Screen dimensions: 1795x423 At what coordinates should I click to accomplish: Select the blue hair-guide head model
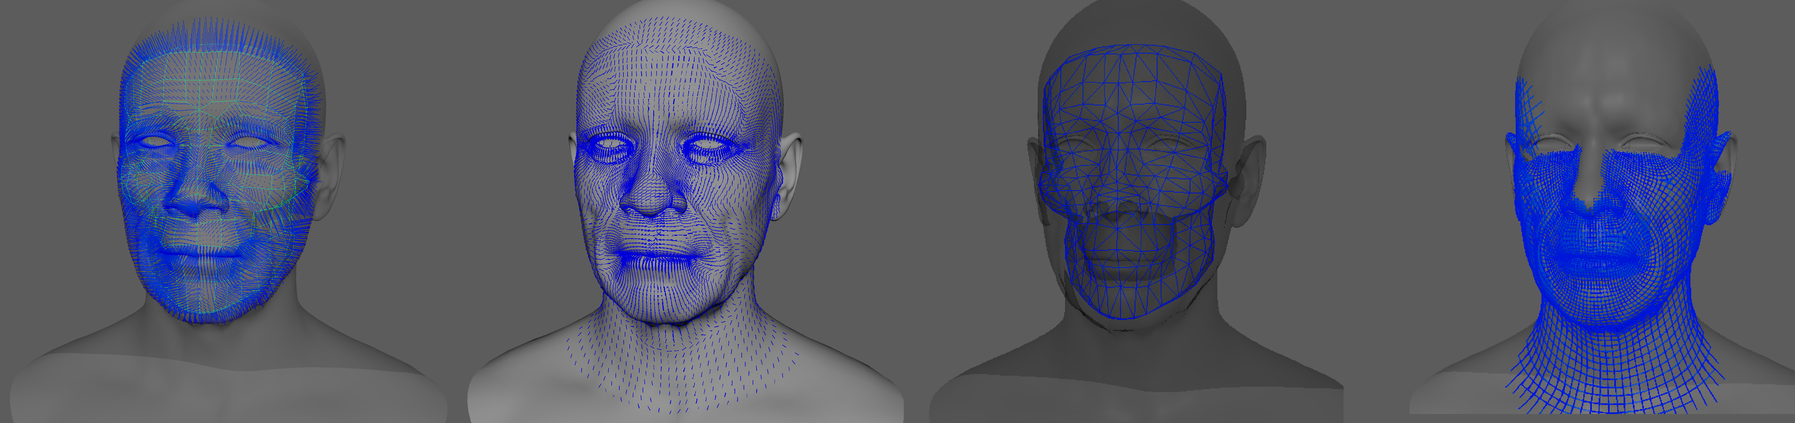(209, 174)
